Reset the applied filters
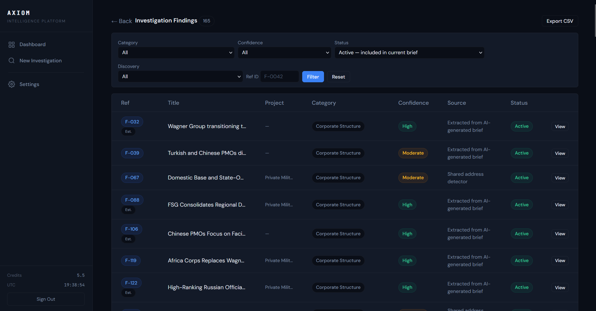Viewport: 596px width, 311px height. pos(338,77)
